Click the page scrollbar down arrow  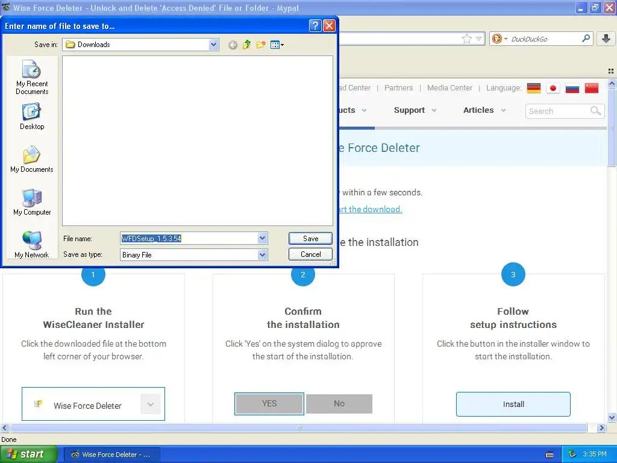pyautogui.click(x=612, y=418)
